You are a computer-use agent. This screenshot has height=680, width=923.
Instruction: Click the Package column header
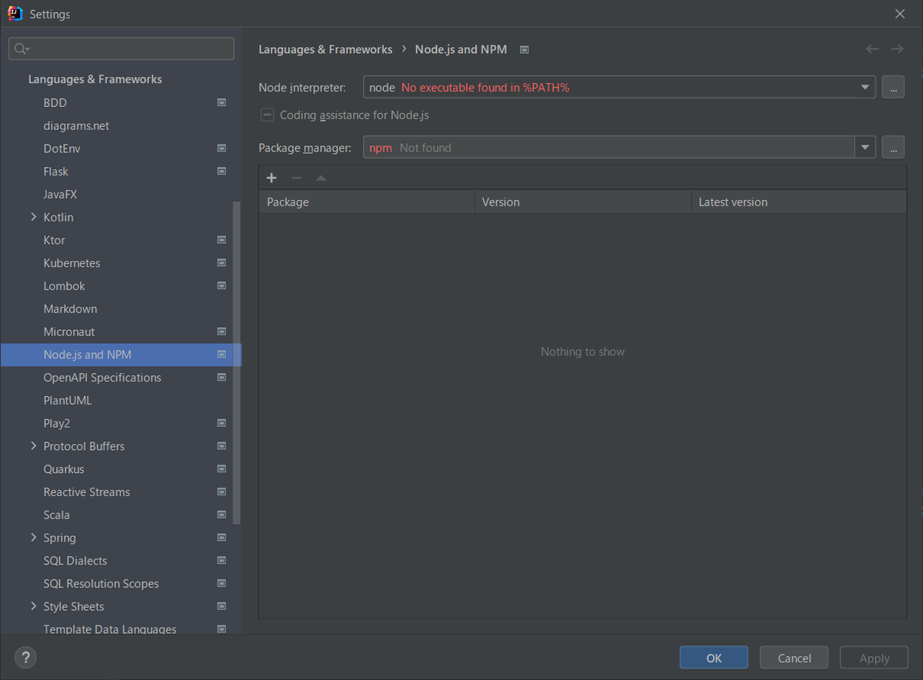pos(367,202)
